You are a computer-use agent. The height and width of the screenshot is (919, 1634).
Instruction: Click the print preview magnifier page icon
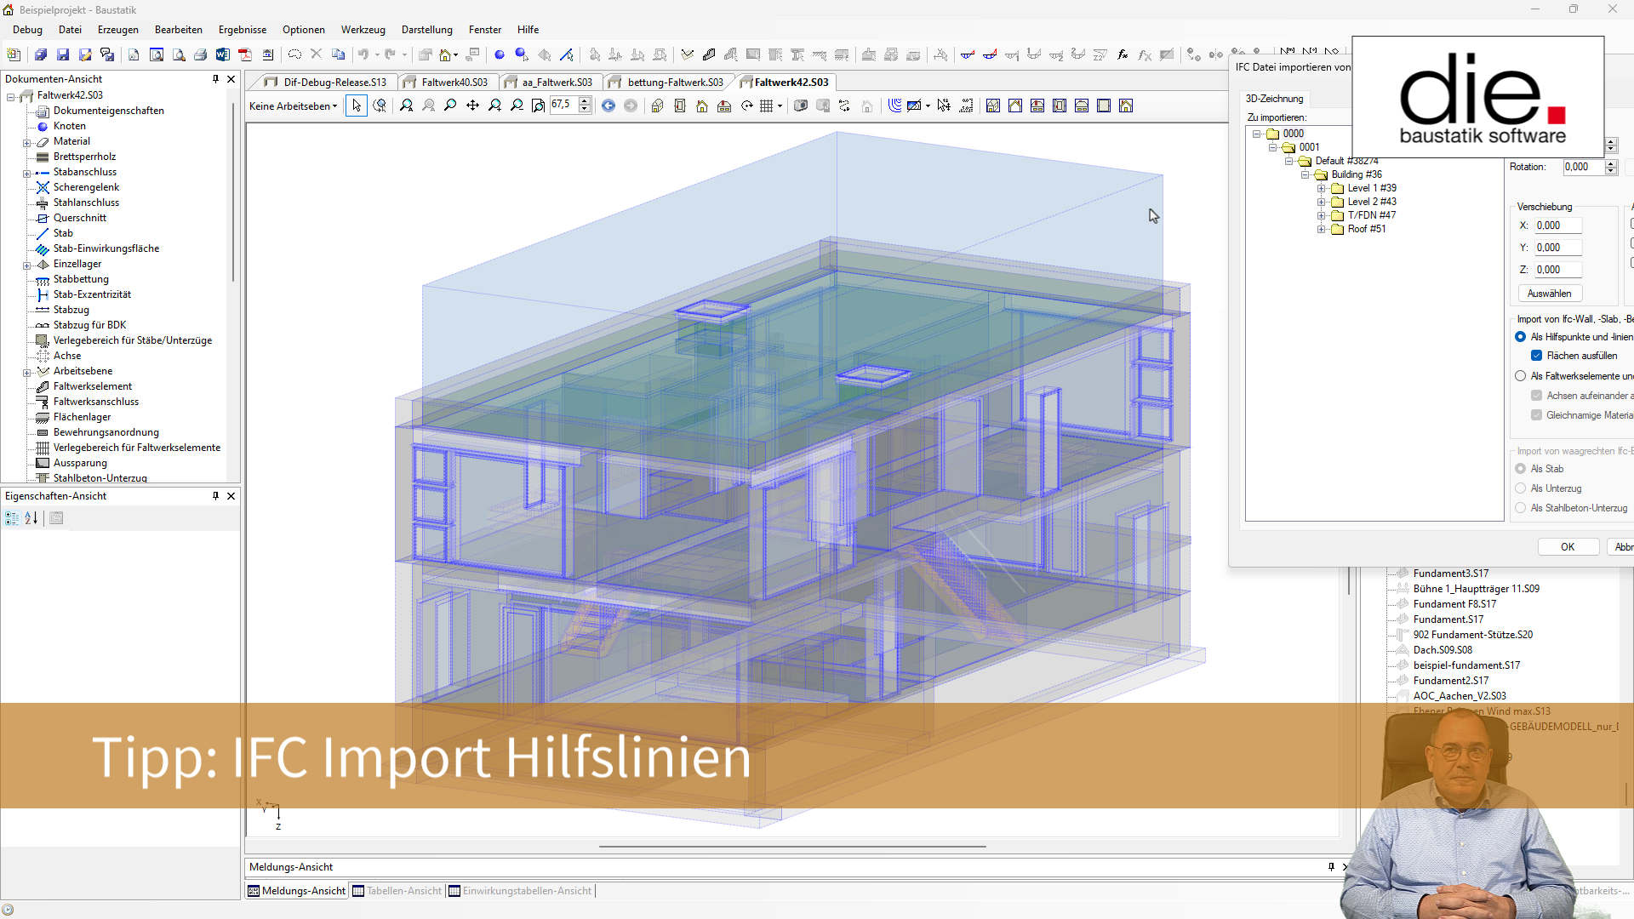click(179, 54)
